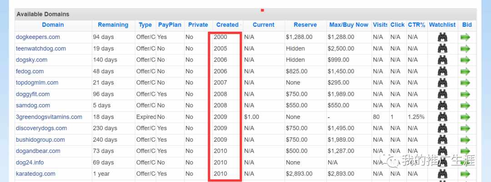Bid on topdogmlm.com via green arrow
The width and height of the screenshot is (491, 182).
(466, 82)
